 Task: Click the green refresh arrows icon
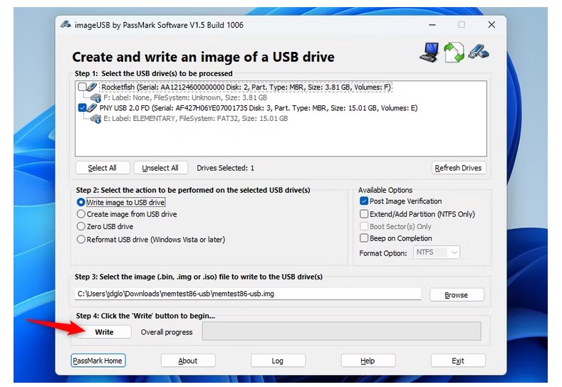pos(454,52)
